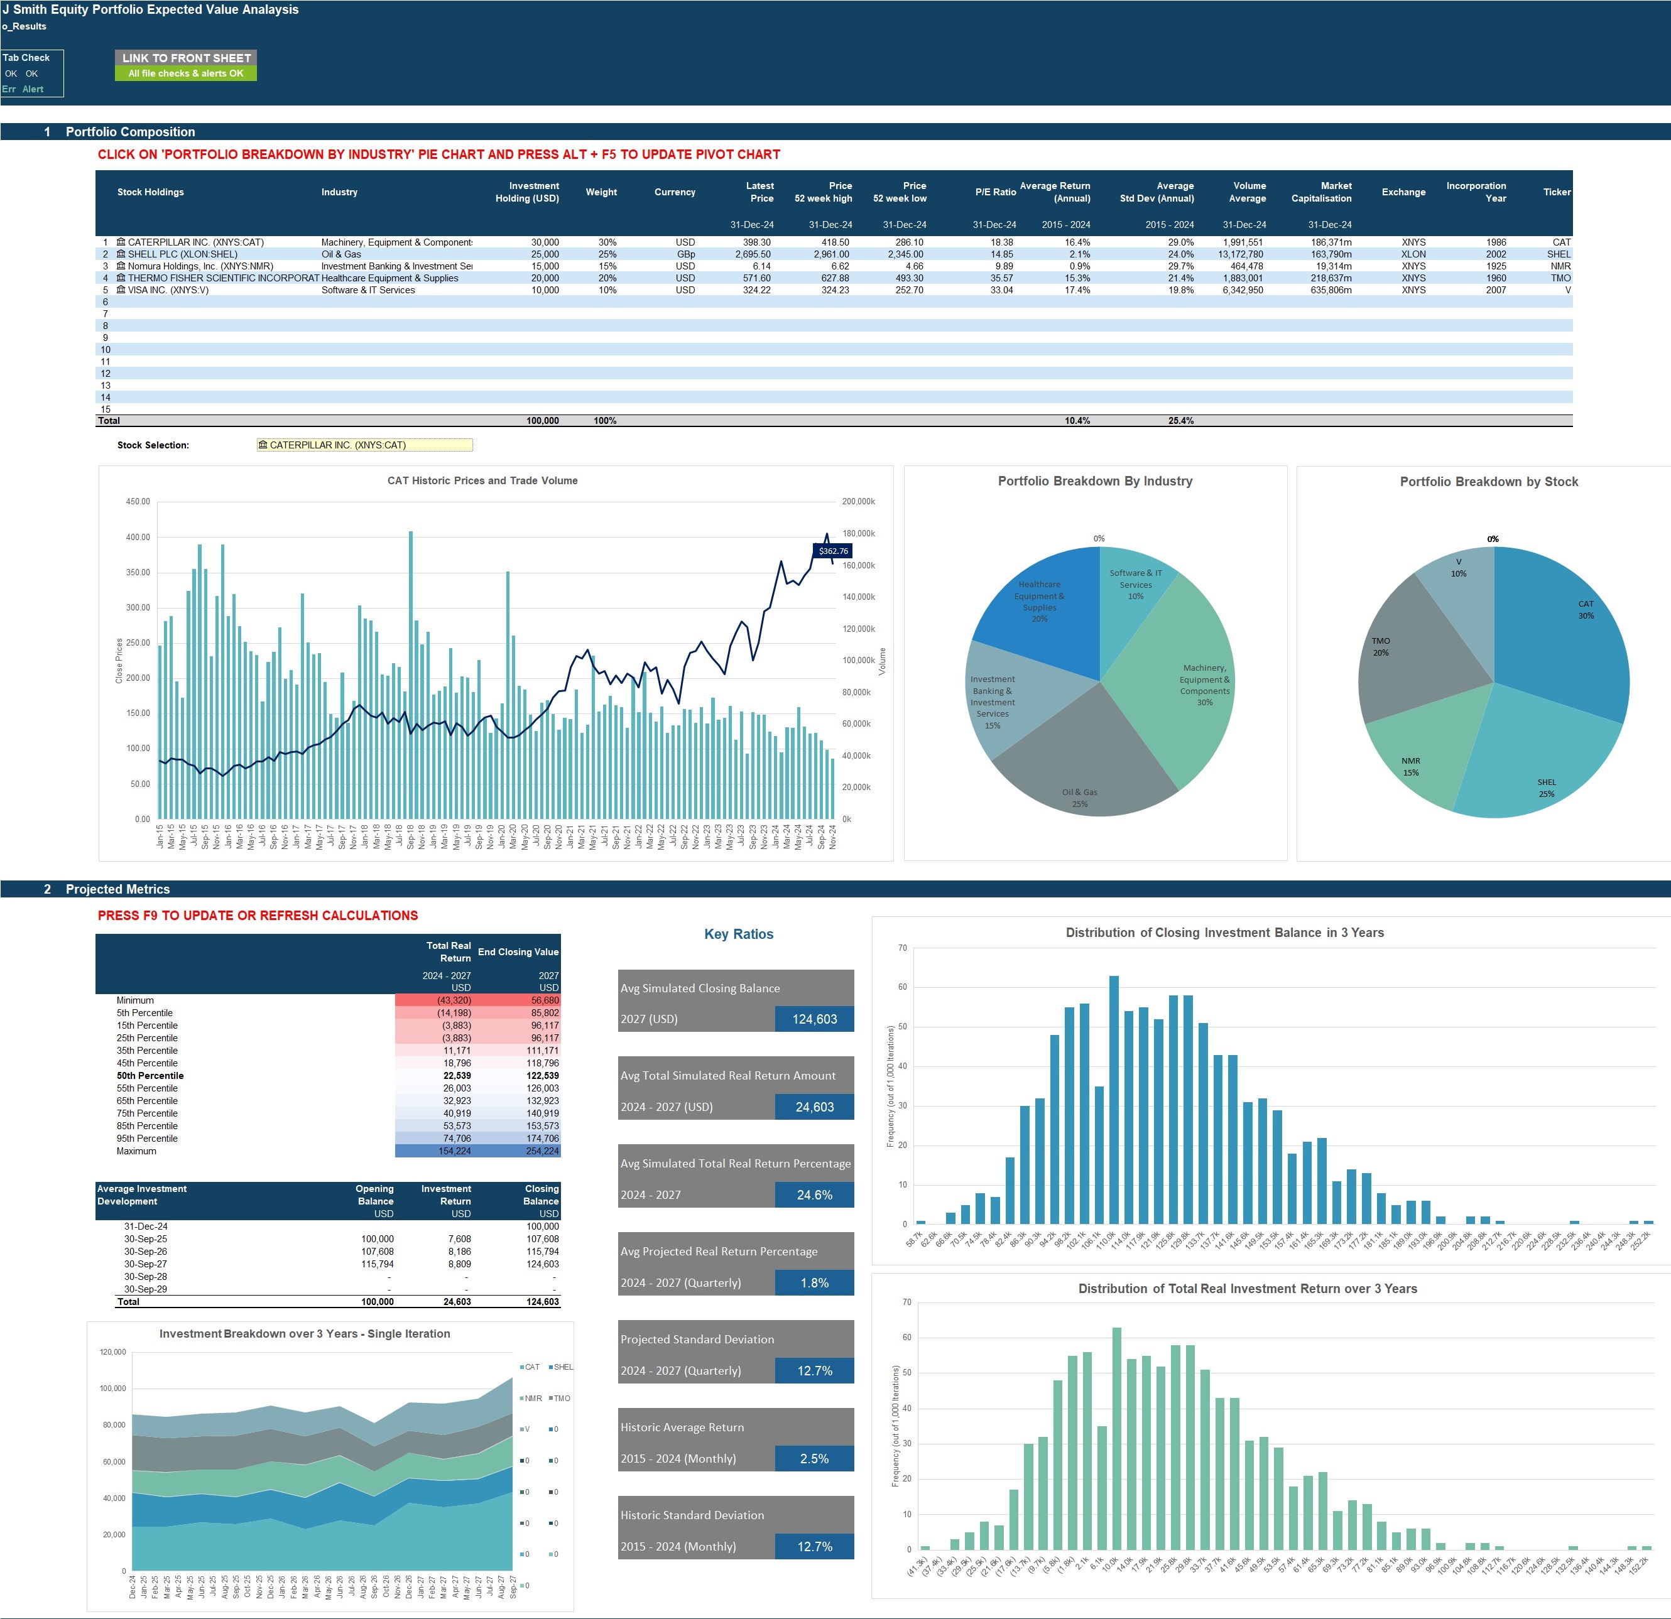Viewport: 1671px width, 1619px height.
Task: Click the 'Key Ratios' heading
Action: coord(738,934)
